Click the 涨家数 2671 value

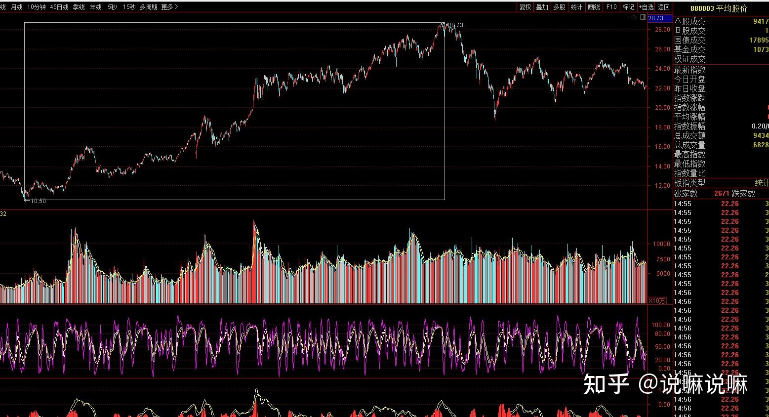722,193
